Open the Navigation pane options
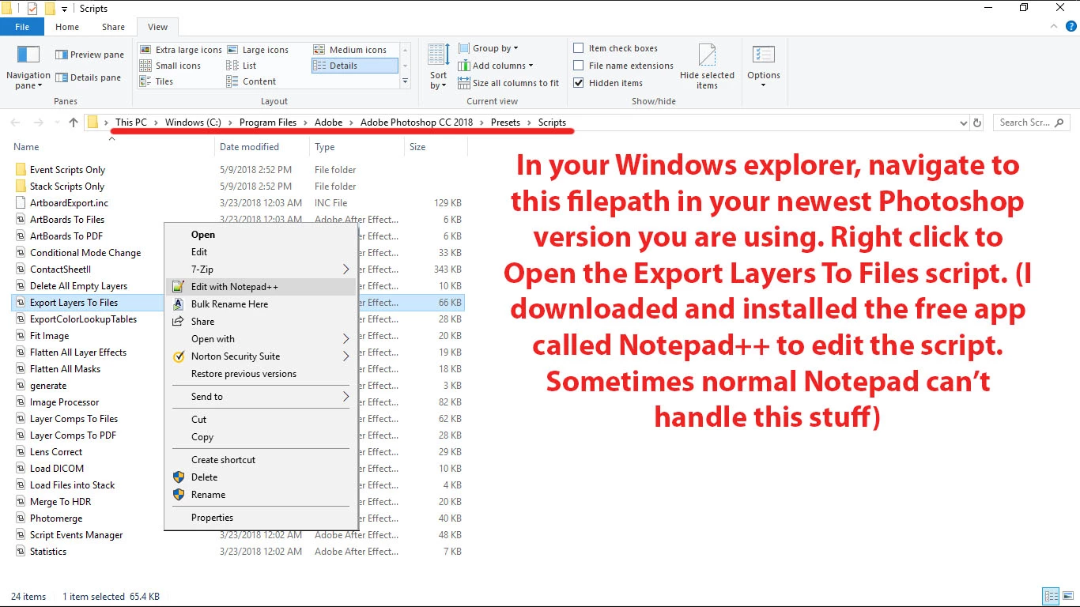The height and width of the screenshot is (607, 1080). [x=28, y=67]
